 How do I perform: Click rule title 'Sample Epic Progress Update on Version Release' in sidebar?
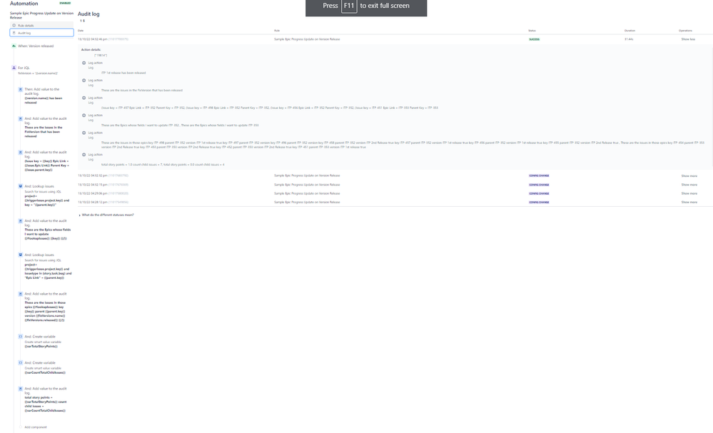click(41, 16)
